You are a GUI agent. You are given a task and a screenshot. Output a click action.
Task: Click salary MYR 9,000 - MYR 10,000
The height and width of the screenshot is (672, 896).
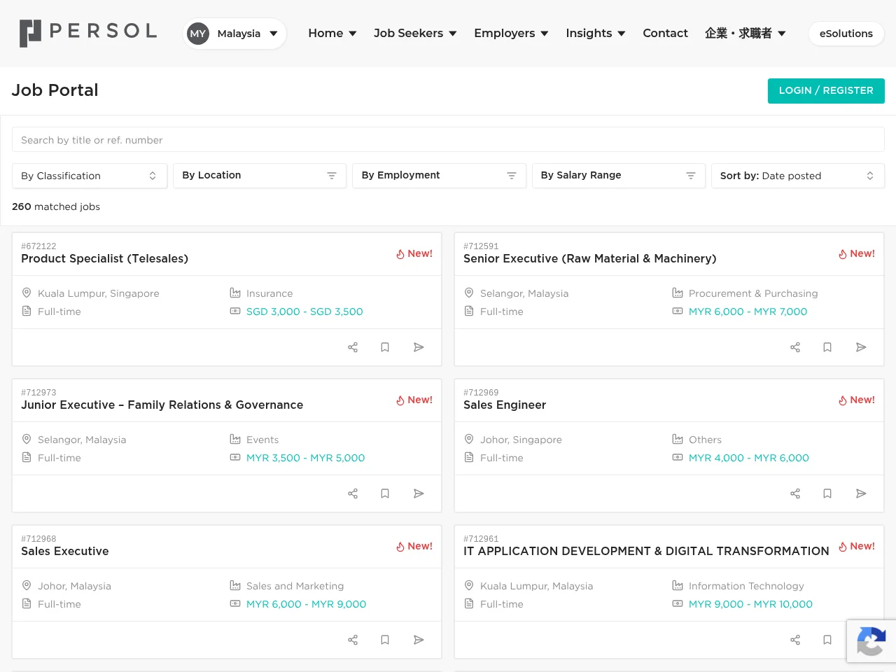tap(750, 604)
